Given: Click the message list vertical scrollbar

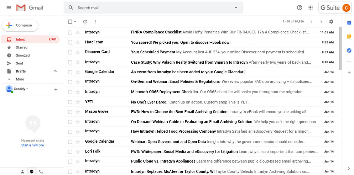Looking at the screenshot, I should tap(340, 49).
